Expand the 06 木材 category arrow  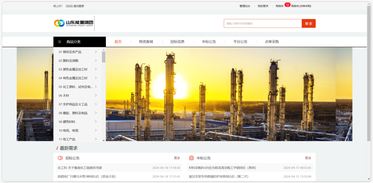pyautogui.click(x=96, y=95)
